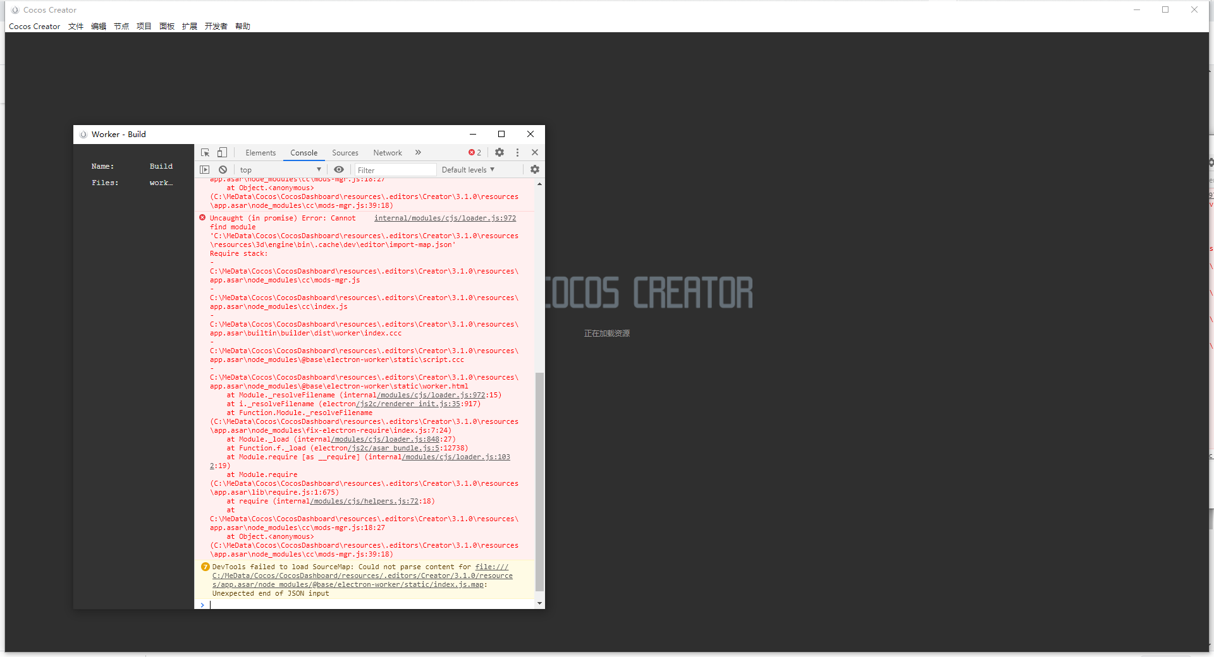Viewport: 1214px width, 657px height.
Task: Click the Worker - Build window title icon
Action: [x=83, y=135]
